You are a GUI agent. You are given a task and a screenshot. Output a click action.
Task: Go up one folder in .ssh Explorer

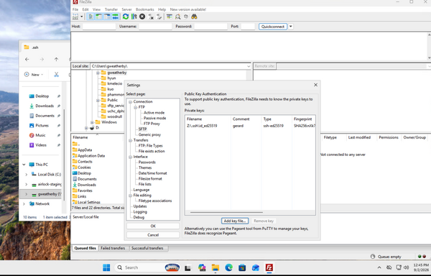click(x=56, y=60)
